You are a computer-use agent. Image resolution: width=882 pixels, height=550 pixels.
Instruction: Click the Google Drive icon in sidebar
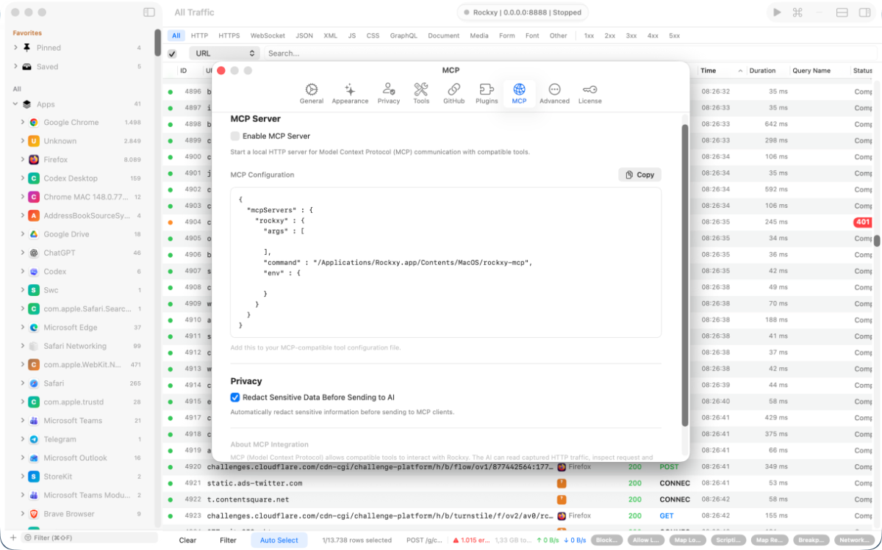click(x=34, y=234)
